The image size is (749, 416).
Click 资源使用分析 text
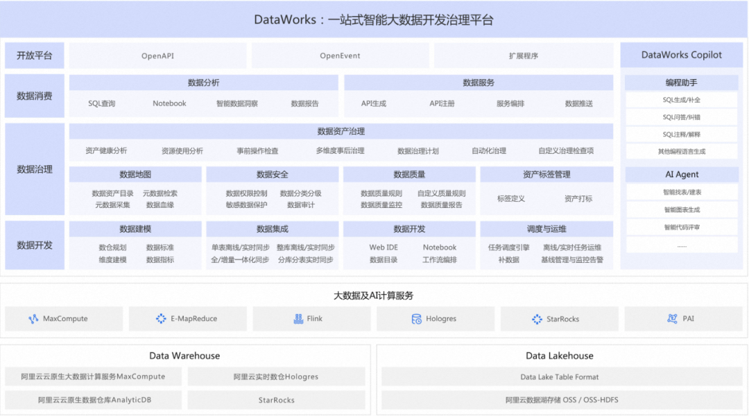coord(182,151)
